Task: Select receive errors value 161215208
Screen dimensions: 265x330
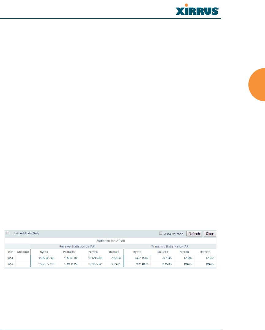Action: pyautogui.click(x=95, y=258)
